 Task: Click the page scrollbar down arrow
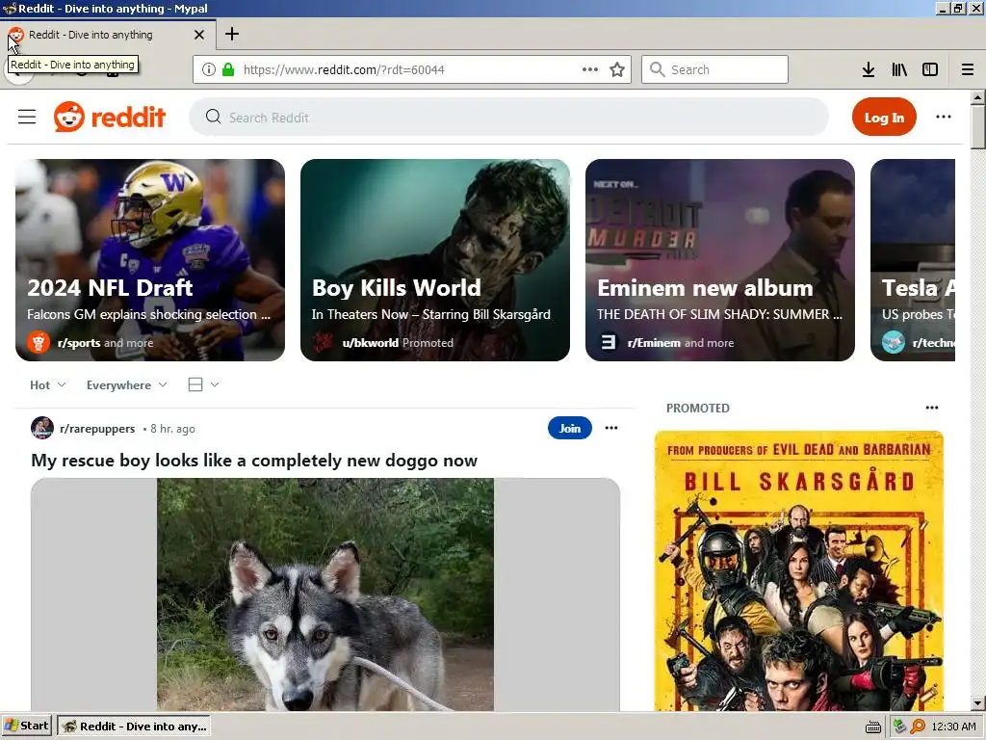[978, 703]
